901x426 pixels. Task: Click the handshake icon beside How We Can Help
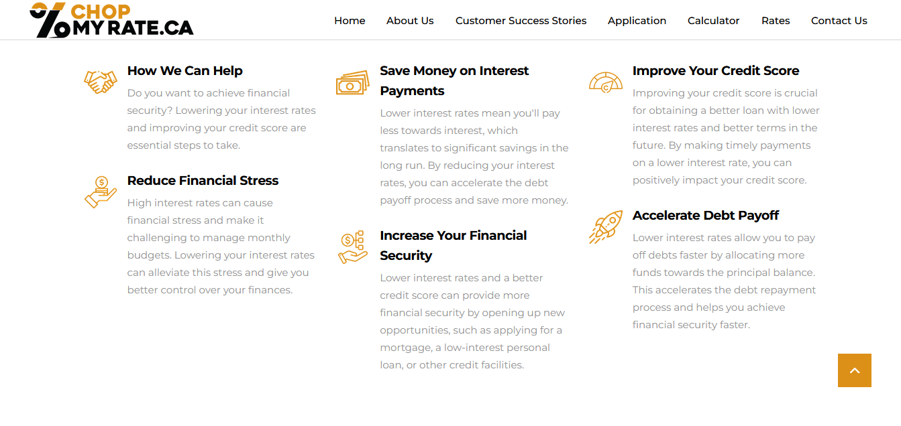click(101, 81)
